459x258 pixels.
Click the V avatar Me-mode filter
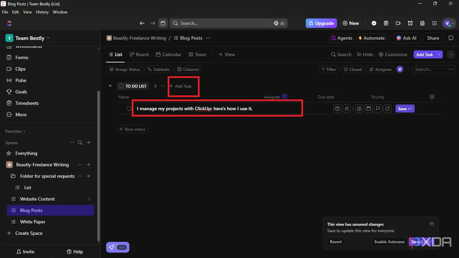pyautogui.click(x=400, y=69)
